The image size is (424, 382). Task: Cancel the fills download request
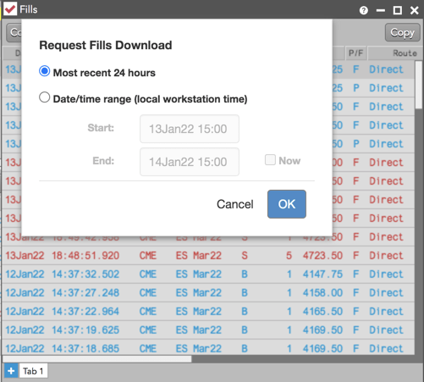[234, 204]
